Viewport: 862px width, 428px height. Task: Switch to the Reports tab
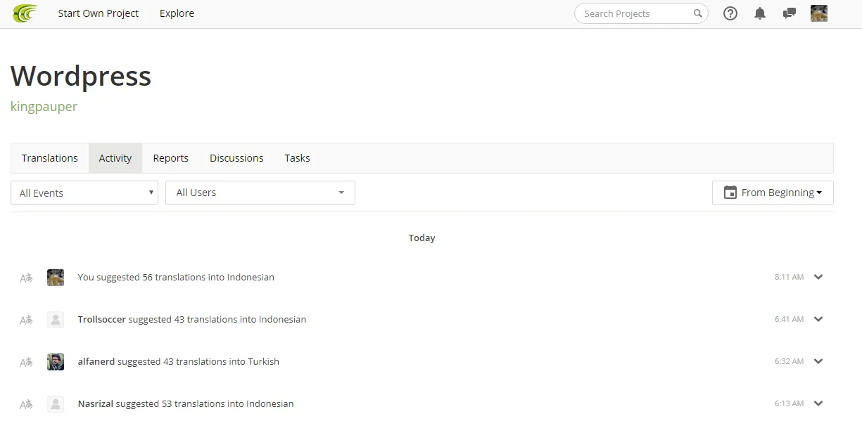click(171, 158)
